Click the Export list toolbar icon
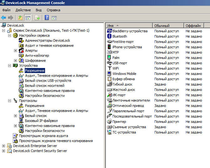 [x=37, y=18]
